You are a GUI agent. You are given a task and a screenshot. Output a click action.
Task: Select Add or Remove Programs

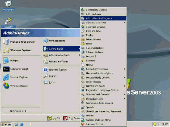[103, 18]
